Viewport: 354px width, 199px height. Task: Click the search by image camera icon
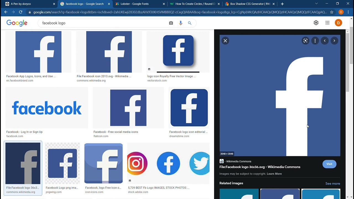point(171,23)
